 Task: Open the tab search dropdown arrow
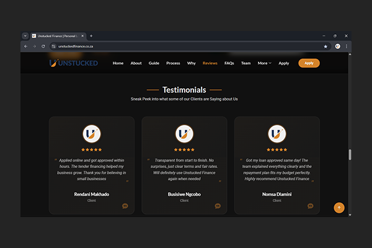pos(25,36)
